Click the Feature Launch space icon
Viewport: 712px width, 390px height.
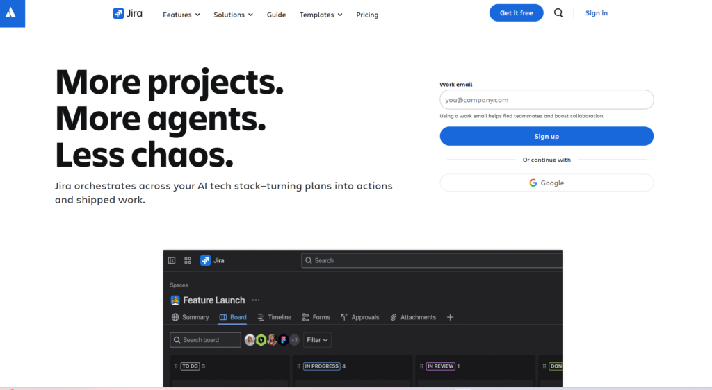pos(175,300)
